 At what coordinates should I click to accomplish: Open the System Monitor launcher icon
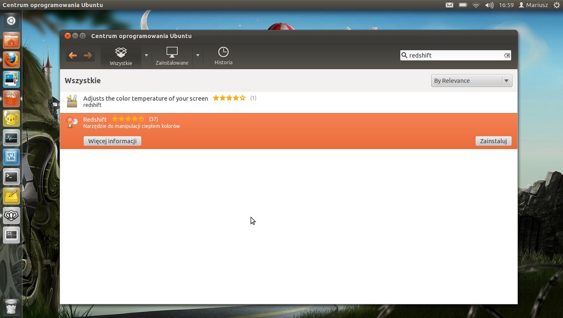[x=11, y=137]
